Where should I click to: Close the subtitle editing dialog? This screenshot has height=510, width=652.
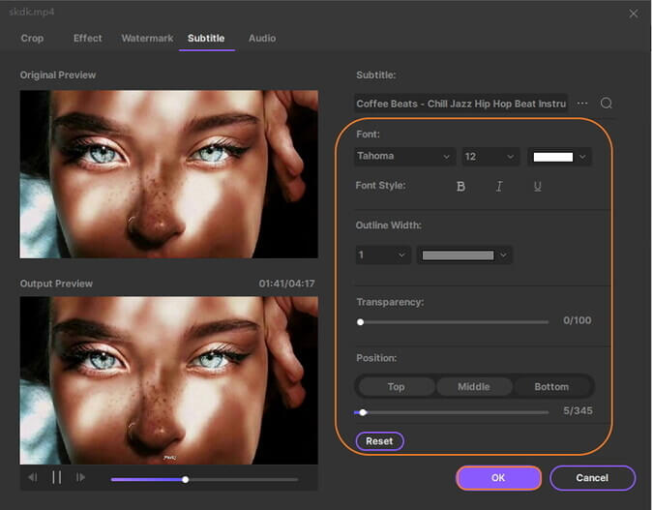[x=634, y=14]
